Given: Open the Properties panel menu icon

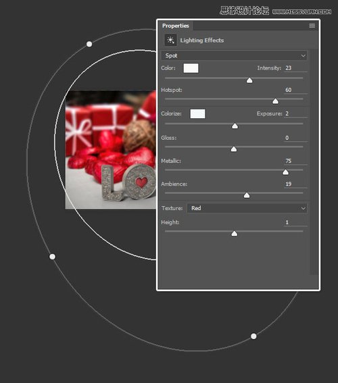Looking at the screenshot, I should coord(312,26).
